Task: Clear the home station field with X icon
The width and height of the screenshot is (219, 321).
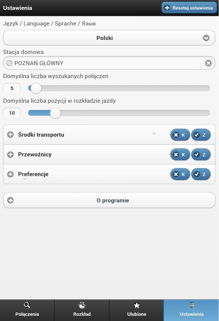Action: click(208, 63)
